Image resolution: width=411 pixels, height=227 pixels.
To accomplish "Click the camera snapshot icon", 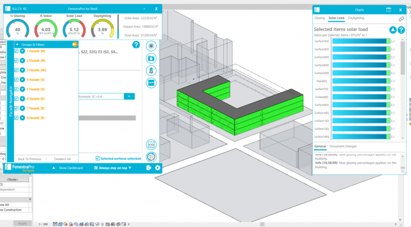I will pos(151,58).
